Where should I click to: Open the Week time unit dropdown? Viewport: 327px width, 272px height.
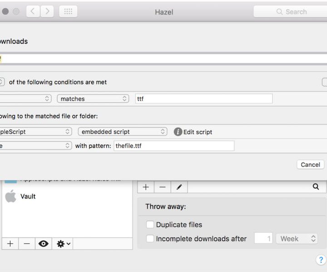pyautogui.click(x=297, y=238)
